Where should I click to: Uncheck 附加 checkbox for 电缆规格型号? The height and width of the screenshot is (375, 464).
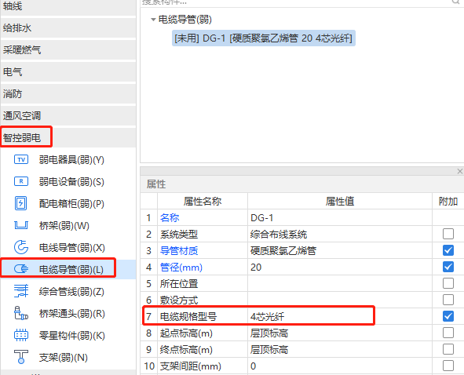click(x=448, y=316)
